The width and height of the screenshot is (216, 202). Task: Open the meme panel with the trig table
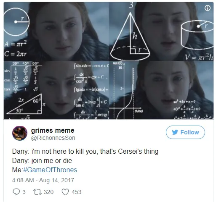(x=56, y=90)
